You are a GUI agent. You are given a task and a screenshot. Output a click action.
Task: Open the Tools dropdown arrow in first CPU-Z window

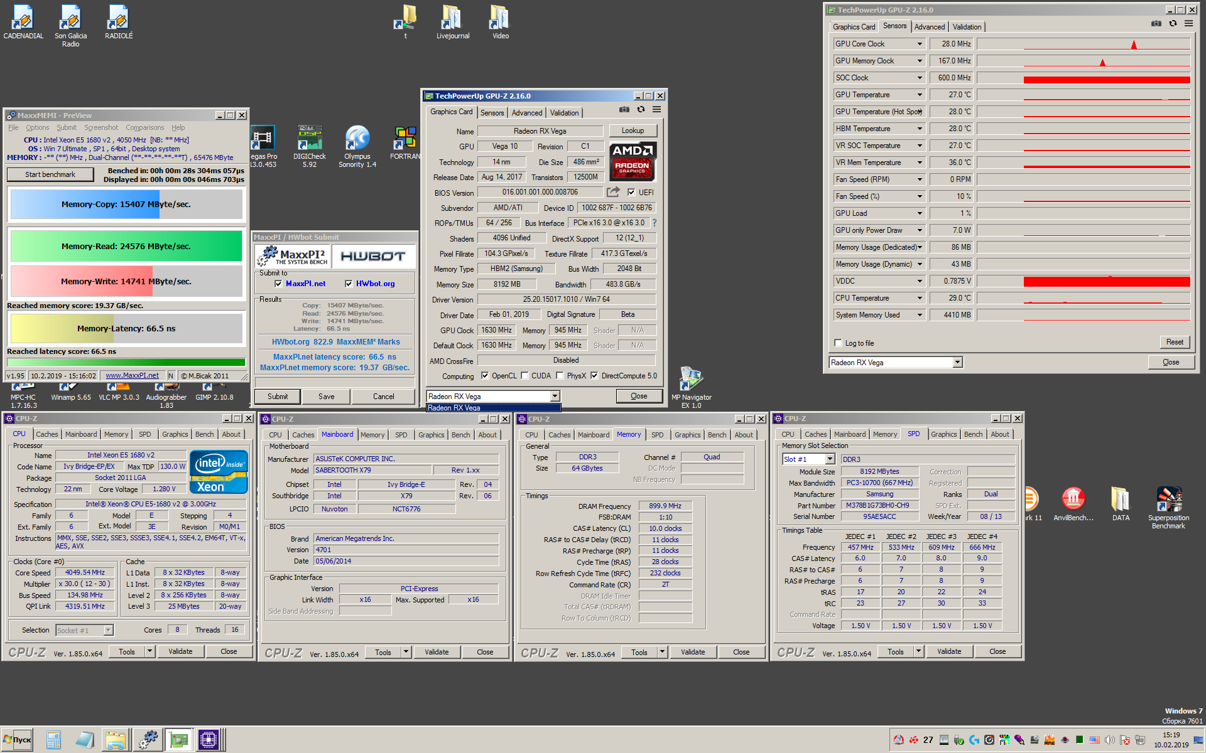(x=149, y=651)
